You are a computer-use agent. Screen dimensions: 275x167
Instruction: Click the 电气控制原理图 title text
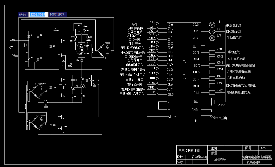coord(189,150)
